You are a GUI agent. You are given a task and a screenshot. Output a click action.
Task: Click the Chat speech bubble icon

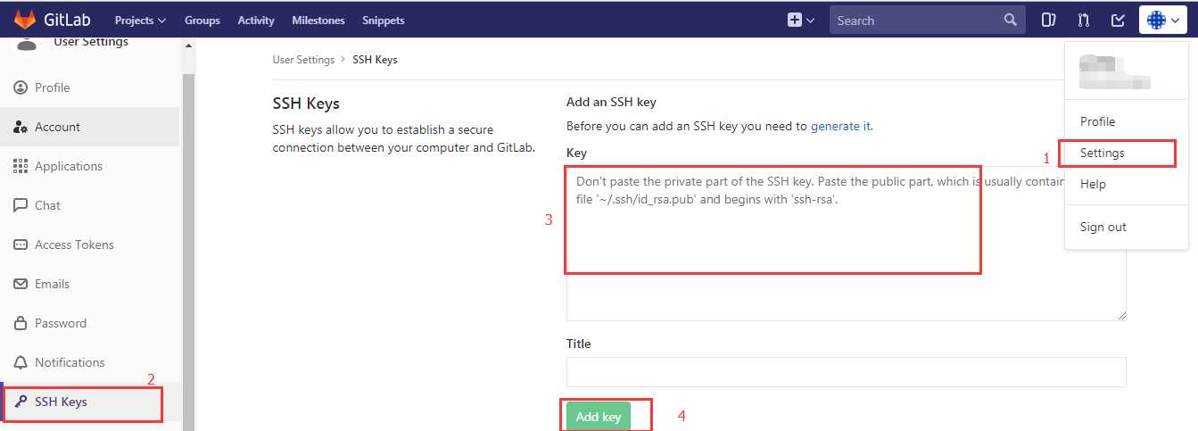[x=21, y=205]
